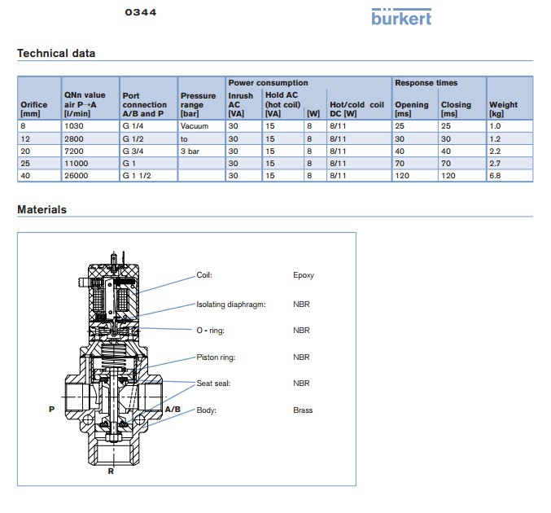Click the weight value 1.0
551x513 pixels.
point(495,126)
